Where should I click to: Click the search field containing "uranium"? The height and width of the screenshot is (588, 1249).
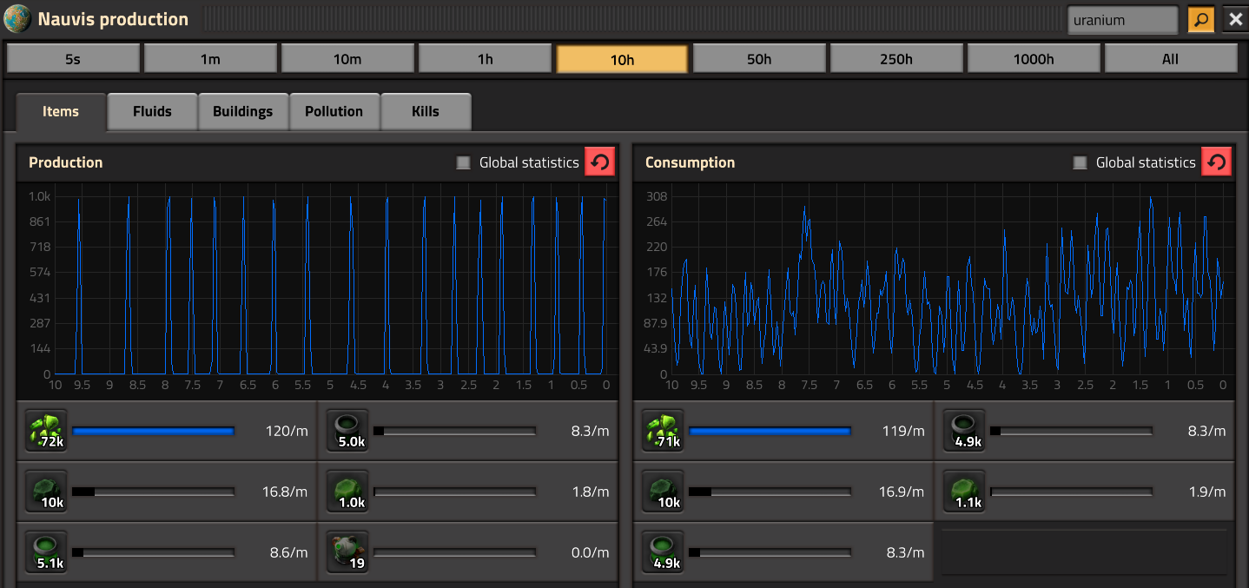coord(1121,19)
